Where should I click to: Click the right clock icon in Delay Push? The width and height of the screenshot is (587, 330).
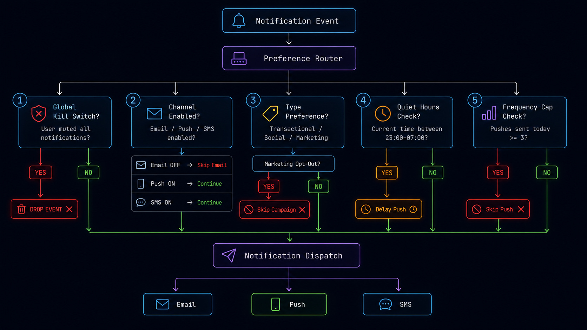coord(414,209)
